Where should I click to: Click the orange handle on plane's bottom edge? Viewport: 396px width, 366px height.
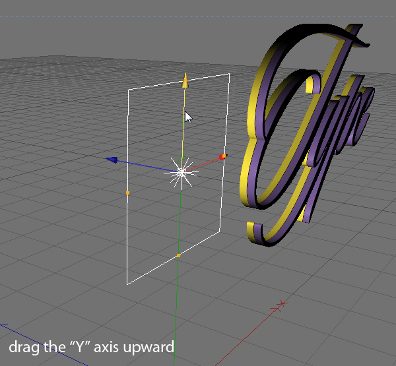(178, 255)
